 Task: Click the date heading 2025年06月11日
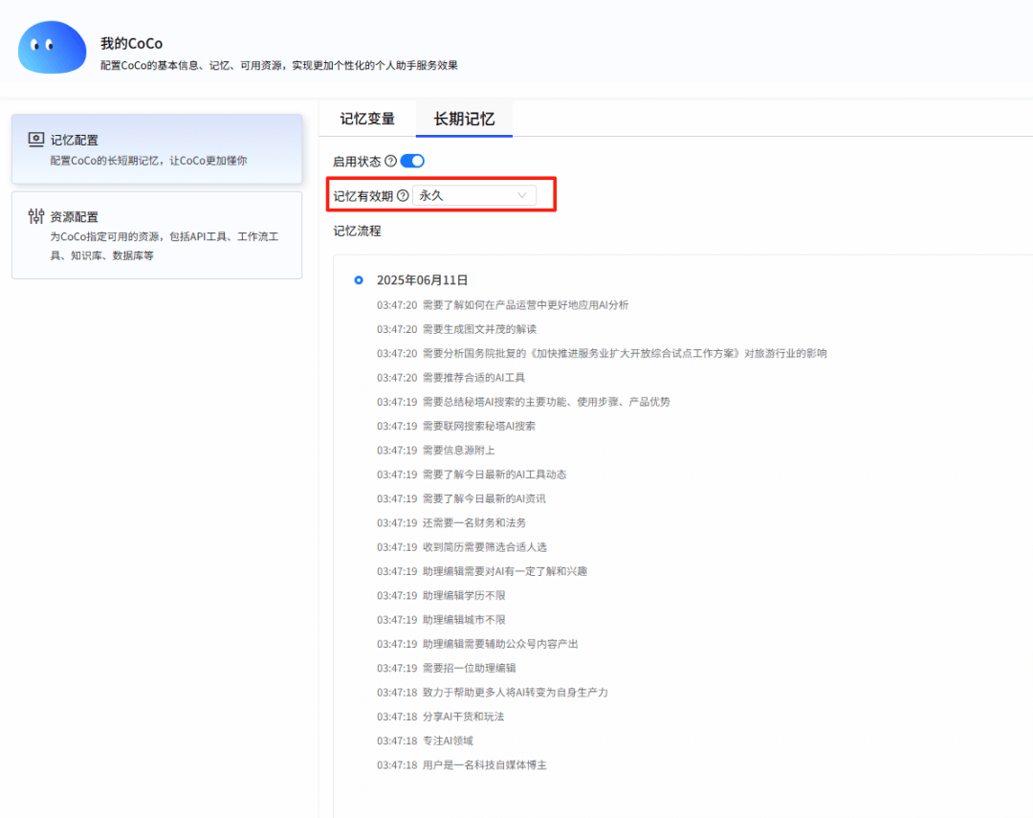423,280
